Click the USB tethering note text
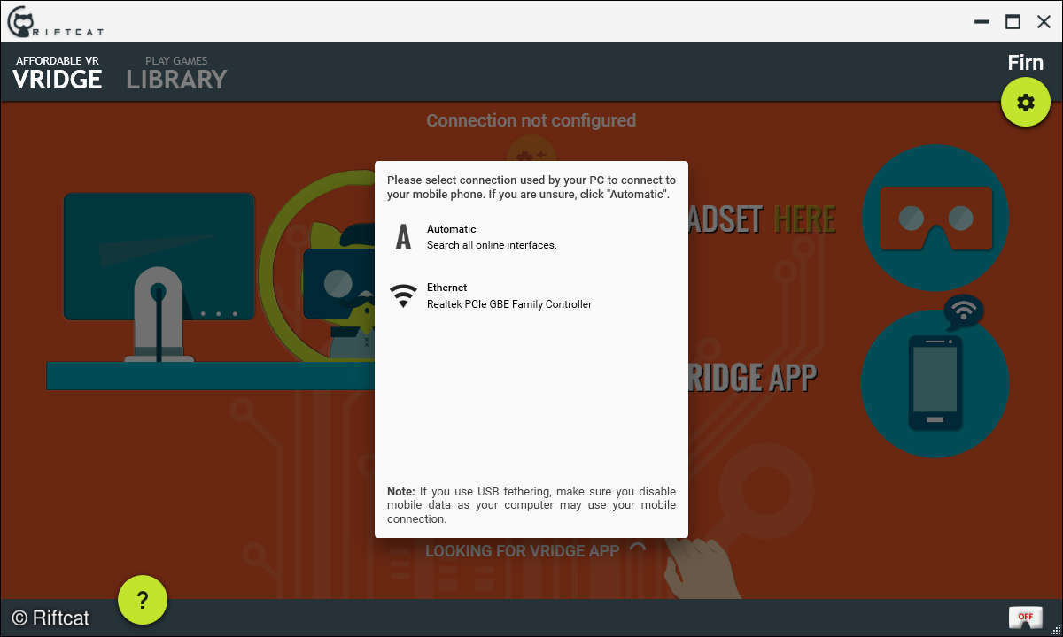This screenshot has width=1063, height=637. [531, 505]
